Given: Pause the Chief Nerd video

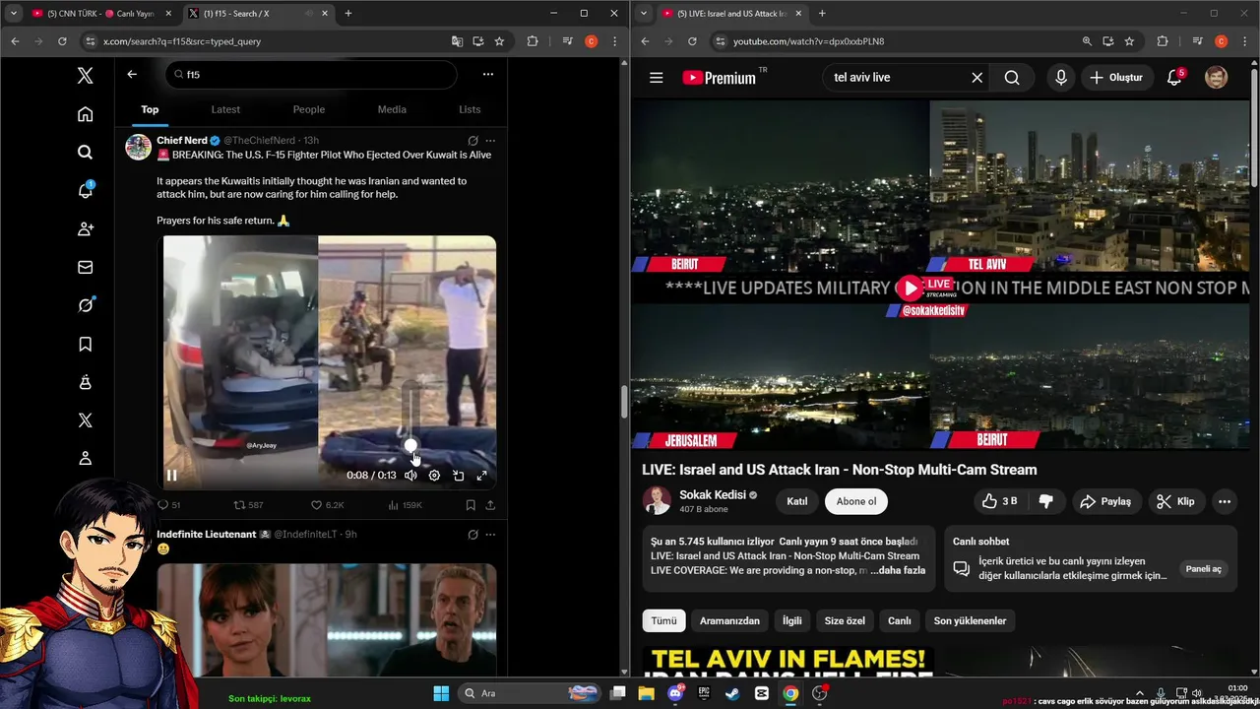Looking at the screenshot, I should pyautogui.click(x=171, y=476).
